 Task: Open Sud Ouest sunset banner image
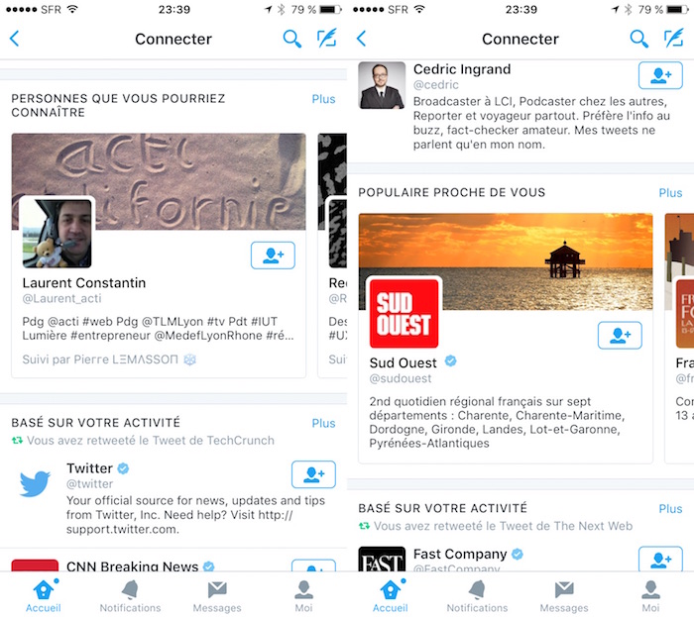pos(506,261)
